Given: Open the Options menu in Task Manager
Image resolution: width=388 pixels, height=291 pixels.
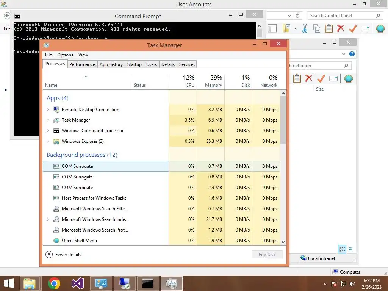Looking at the screenshot, I should tap(65, 55).
